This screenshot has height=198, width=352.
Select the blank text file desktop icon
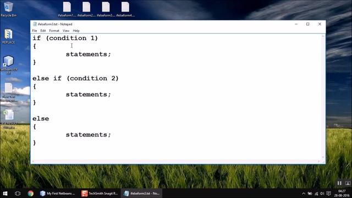coord(9,92)
